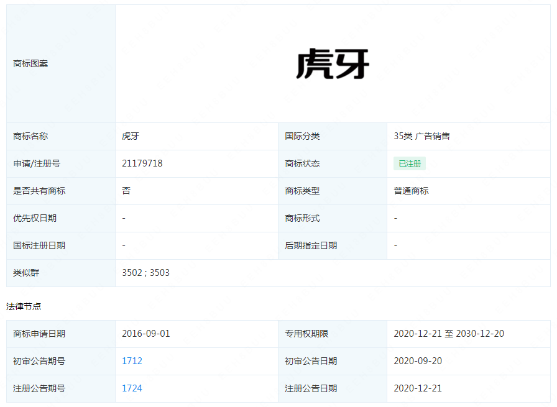Viewport: 557px width, 407px height.
Task: Click the 商标申请日期 label
Action: point(39,334)
